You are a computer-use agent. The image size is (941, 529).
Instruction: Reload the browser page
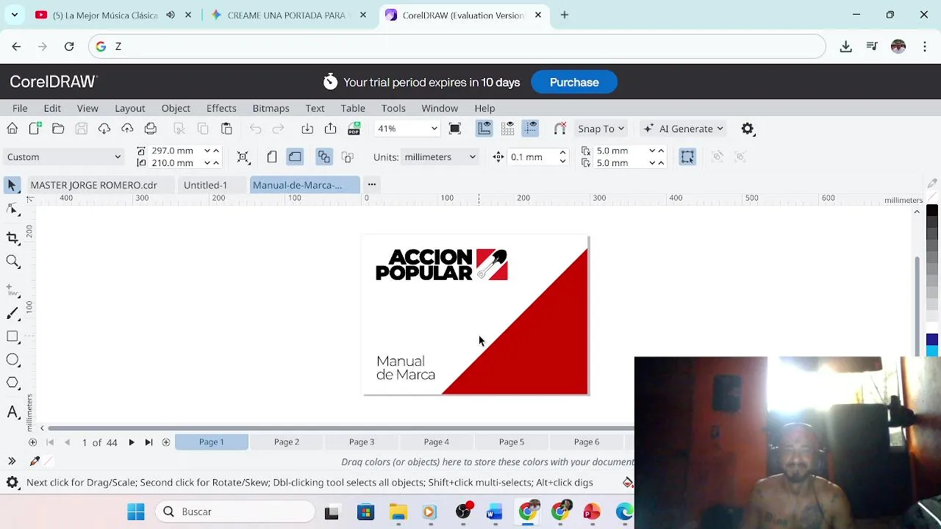coord(69,46)
